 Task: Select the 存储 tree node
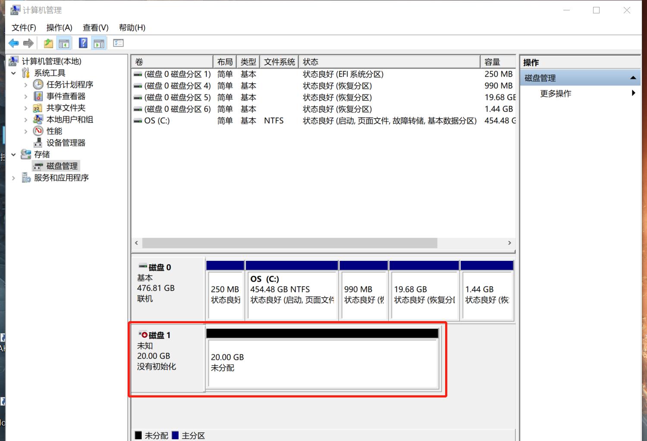(42, 154)
